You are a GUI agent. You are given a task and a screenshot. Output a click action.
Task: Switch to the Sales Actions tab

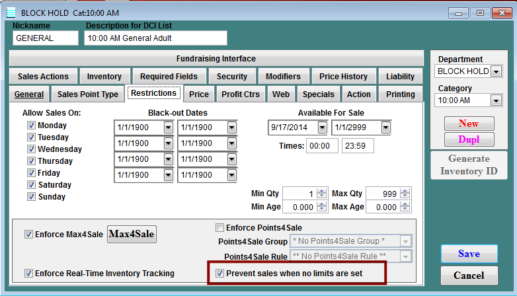(43, 77)
